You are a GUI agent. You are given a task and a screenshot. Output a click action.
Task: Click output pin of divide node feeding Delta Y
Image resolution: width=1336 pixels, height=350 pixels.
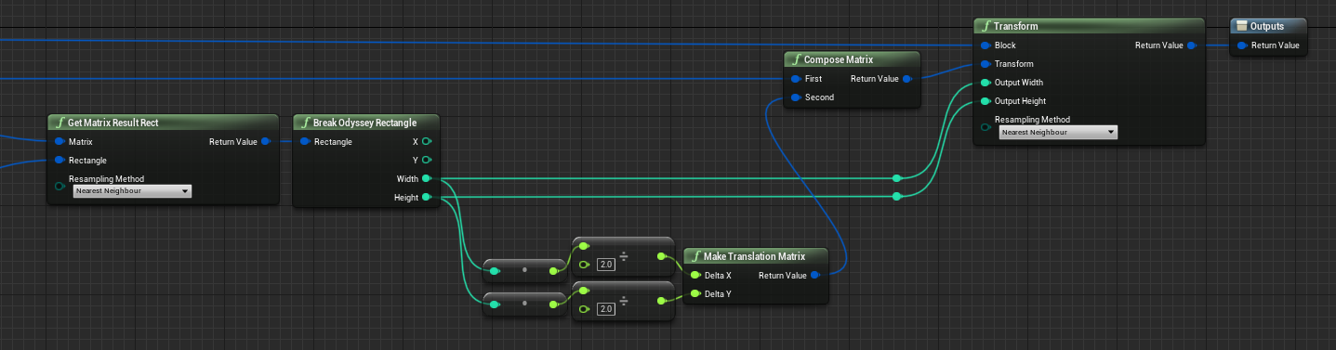coord(661,300)
